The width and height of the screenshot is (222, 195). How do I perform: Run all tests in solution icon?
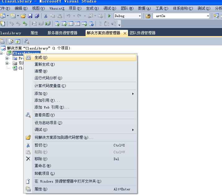tap(25, 24)
